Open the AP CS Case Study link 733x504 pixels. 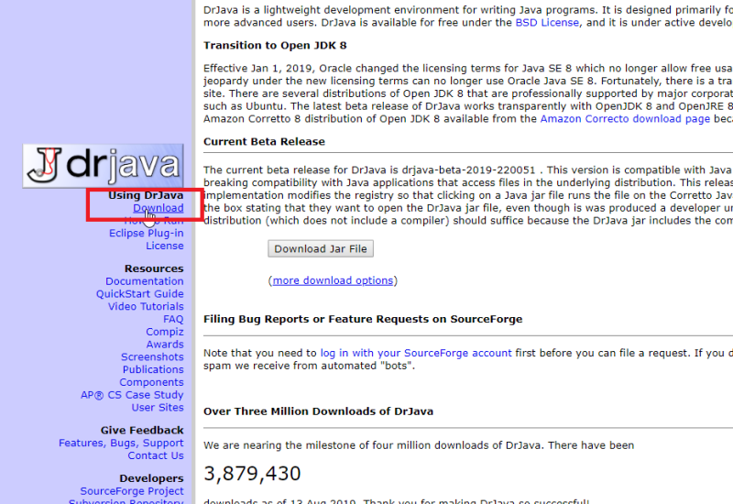[x=132, y=395]
